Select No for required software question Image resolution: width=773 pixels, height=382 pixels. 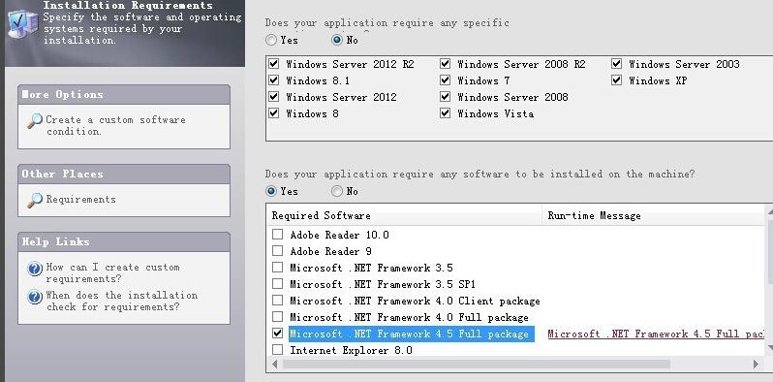tap(337, 191)
